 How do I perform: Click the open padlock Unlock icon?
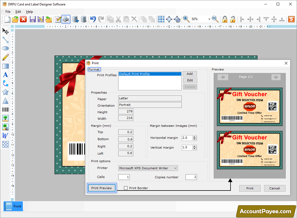coord(233,19)
